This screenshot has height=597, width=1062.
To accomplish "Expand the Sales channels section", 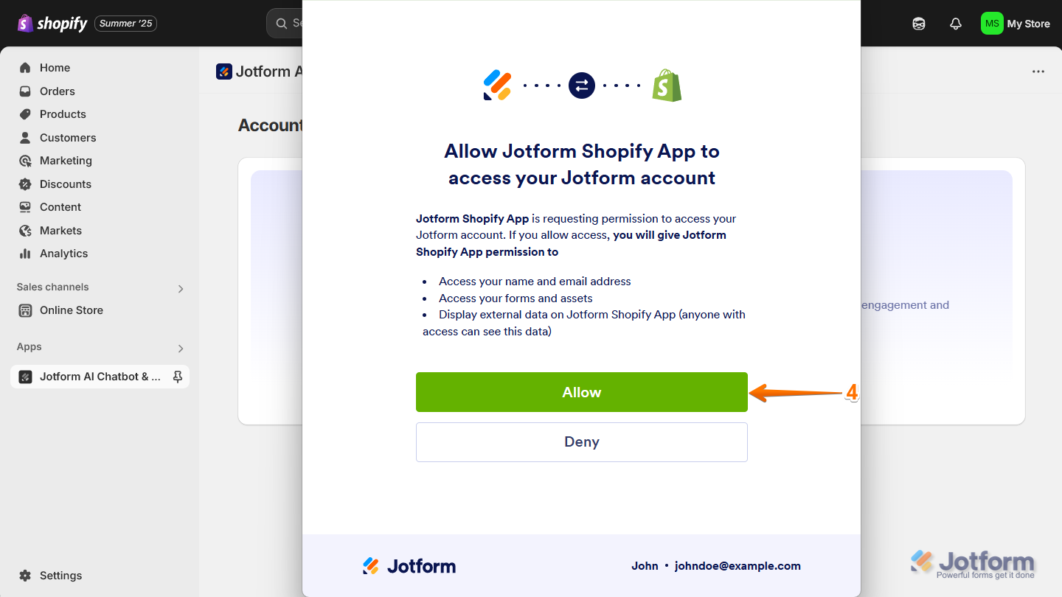I will [181, 288].
